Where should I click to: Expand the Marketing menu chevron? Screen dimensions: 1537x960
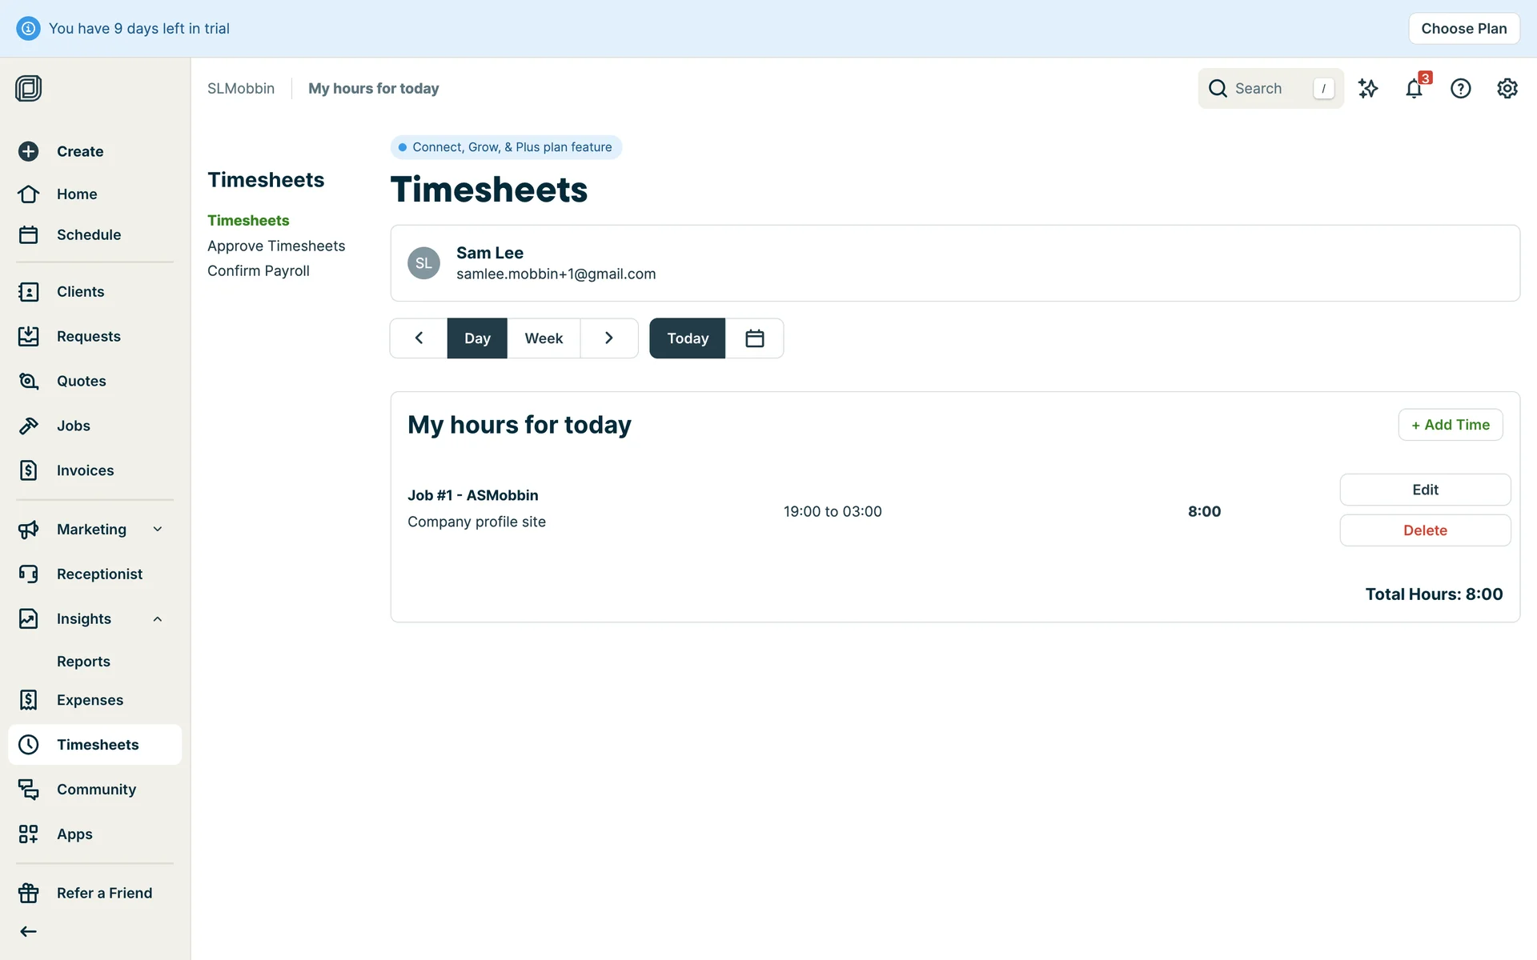pos(158,529)
